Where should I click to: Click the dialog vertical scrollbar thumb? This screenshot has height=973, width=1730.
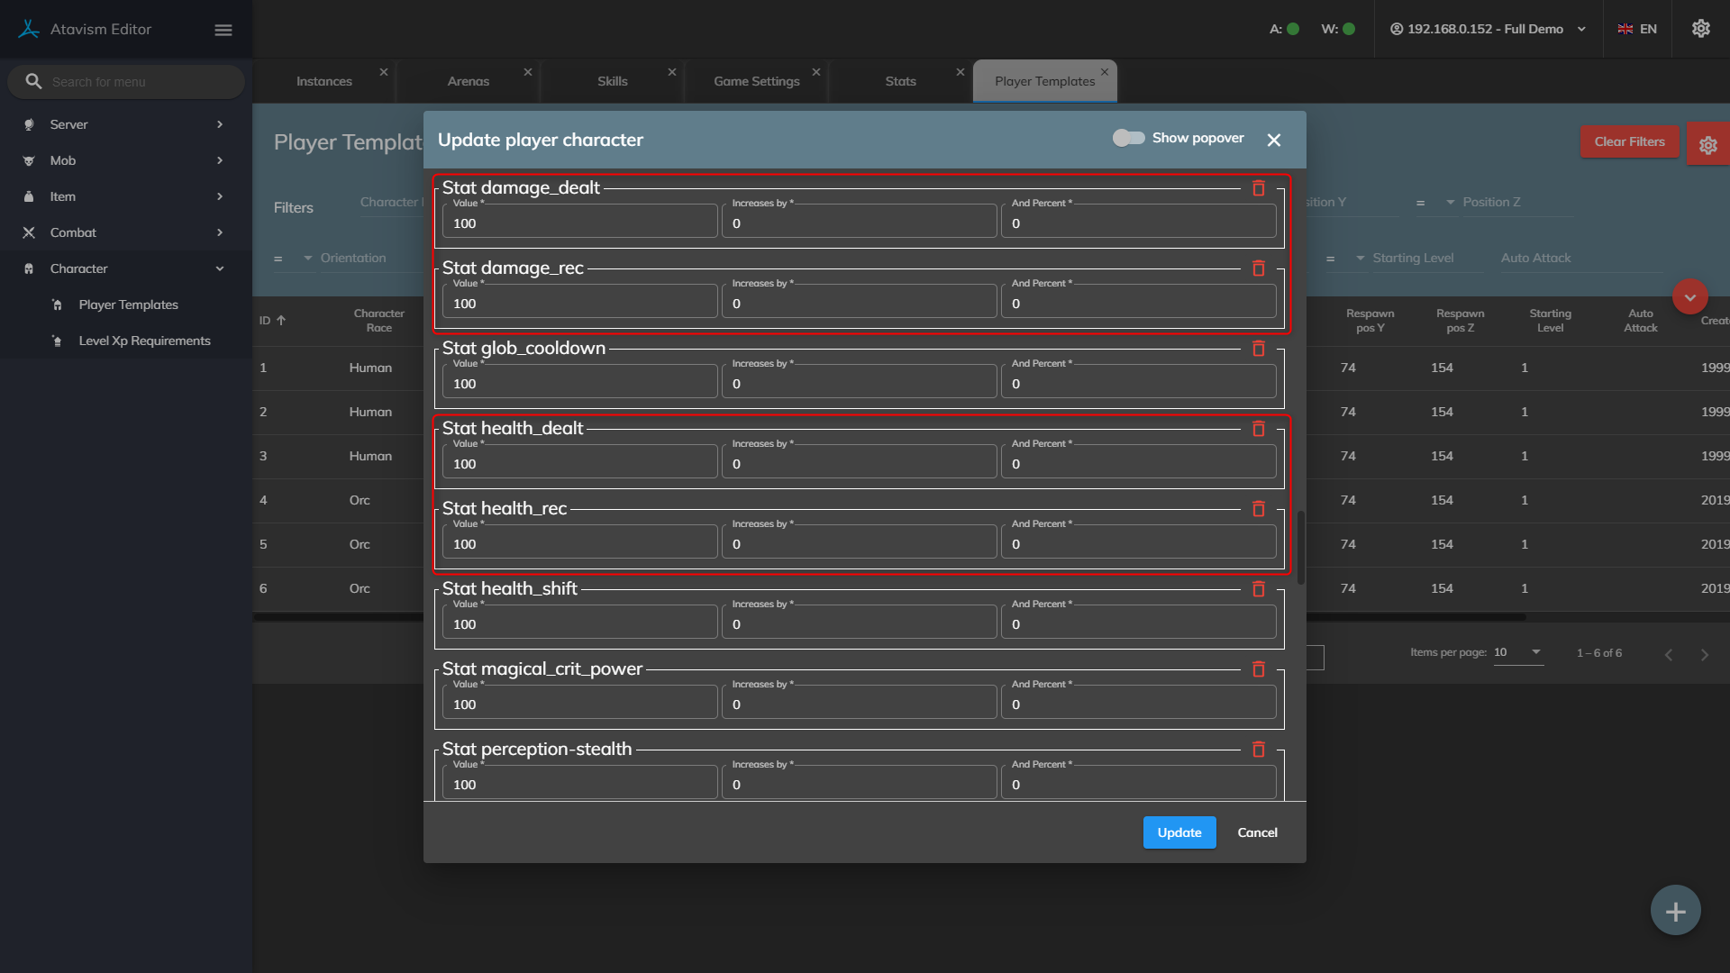pos(1301,548)
